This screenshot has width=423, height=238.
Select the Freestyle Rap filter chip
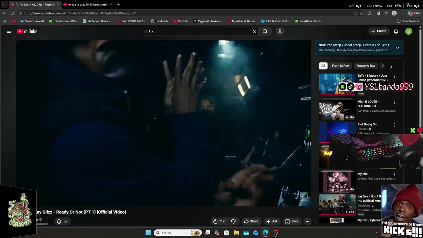pos(366,66)
